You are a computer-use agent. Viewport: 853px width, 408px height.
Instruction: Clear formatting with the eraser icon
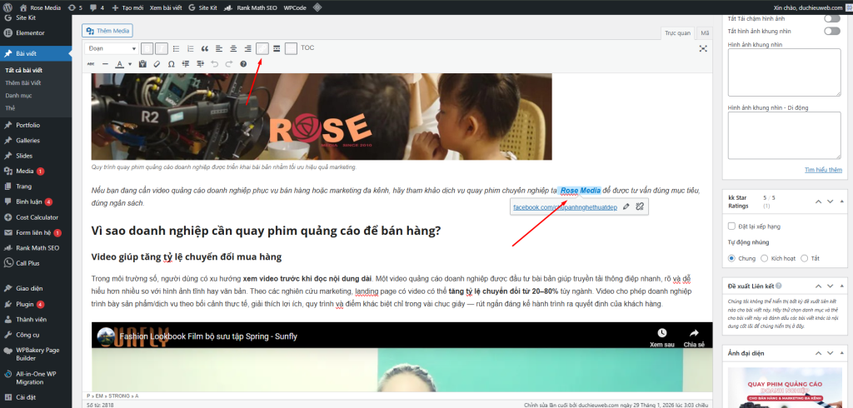[x=157, y=63]
